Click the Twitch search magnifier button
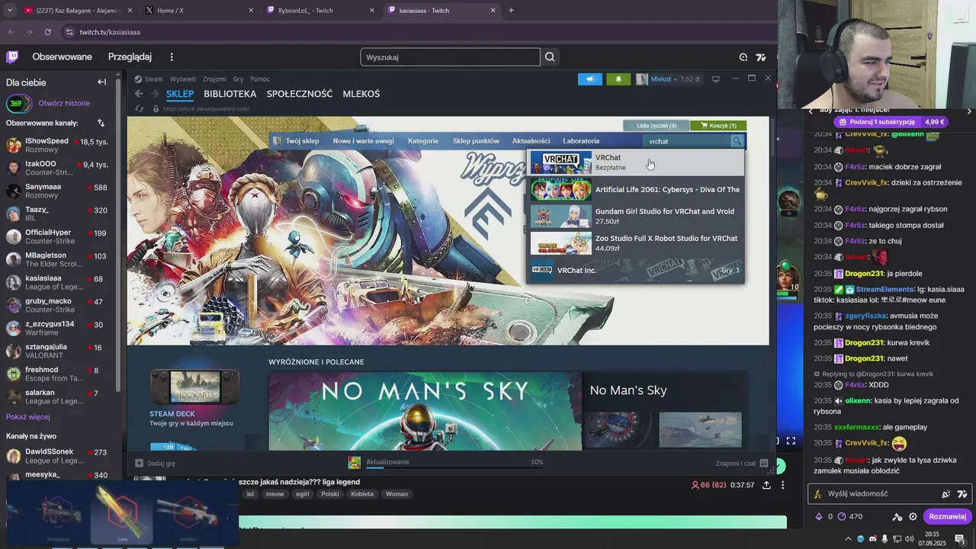This screenshot has width=976, height=549. tap(550, 57)
